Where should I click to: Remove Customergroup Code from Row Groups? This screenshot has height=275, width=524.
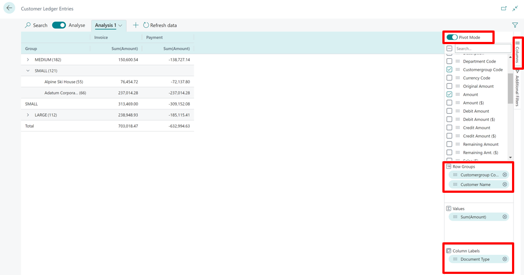(x=504, y=175)
